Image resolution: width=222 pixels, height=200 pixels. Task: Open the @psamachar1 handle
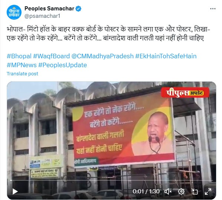tap(42, 16)
